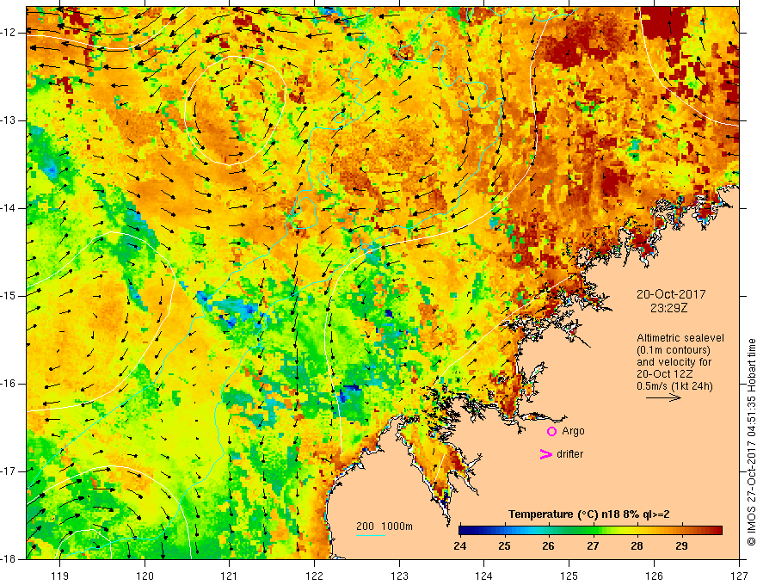Click the latitude axis label '-15'

pos(9,296)
